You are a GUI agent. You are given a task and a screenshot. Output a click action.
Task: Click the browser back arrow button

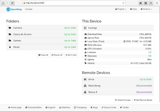(x=3, y=3)
